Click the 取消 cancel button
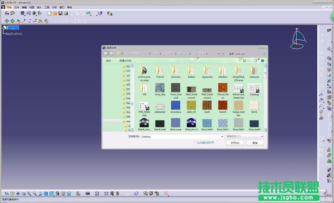This screenshot has height=203, width=334. (x=255, y=143)
